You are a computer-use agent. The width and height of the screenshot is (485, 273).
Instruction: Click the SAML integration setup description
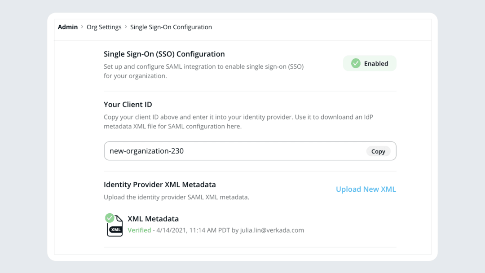203,71
